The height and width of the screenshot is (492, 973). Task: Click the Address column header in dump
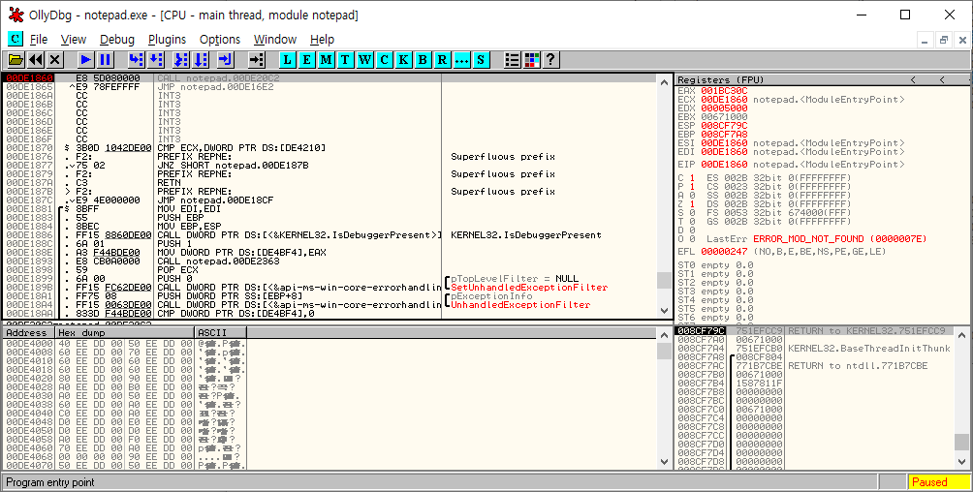pos(29,332)
